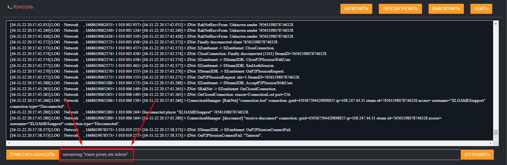
Task: Kill the server process with УБИТЬ
Action: 481,8
